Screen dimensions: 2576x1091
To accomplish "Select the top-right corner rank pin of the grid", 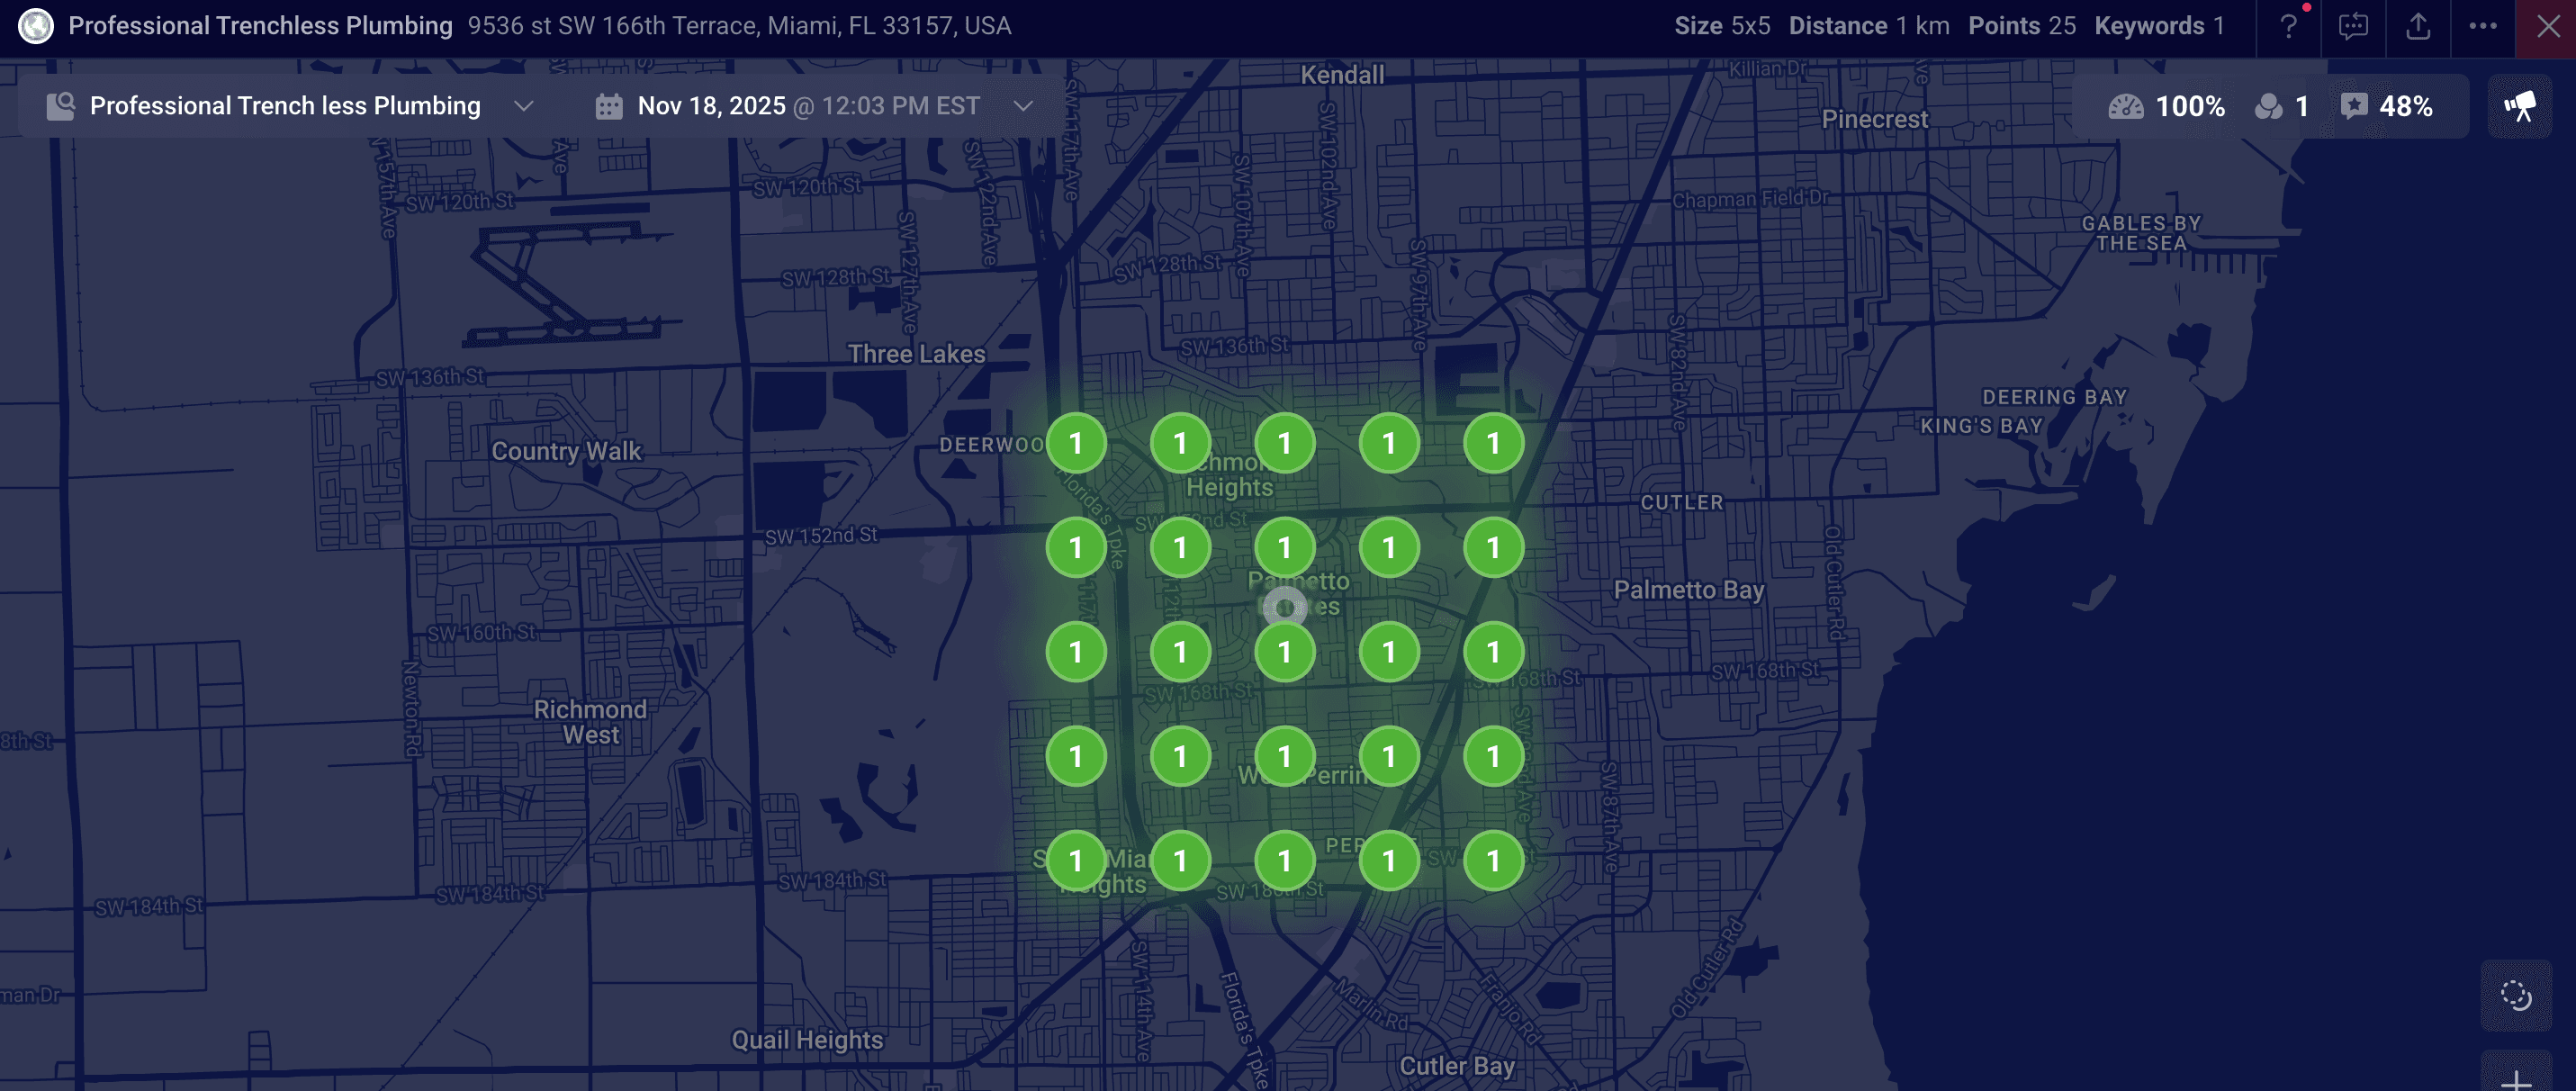I will point(1493,443).
